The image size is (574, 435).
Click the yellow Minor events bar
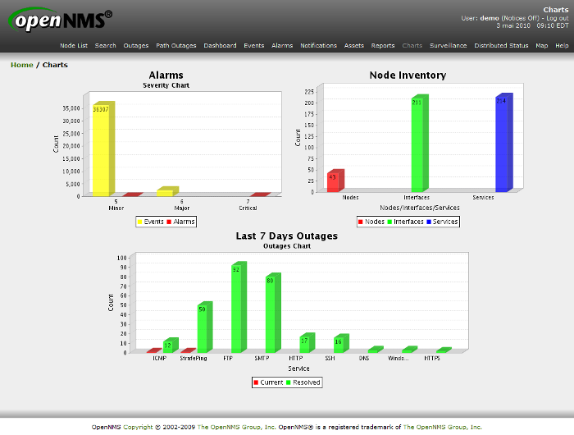point(102,150)
